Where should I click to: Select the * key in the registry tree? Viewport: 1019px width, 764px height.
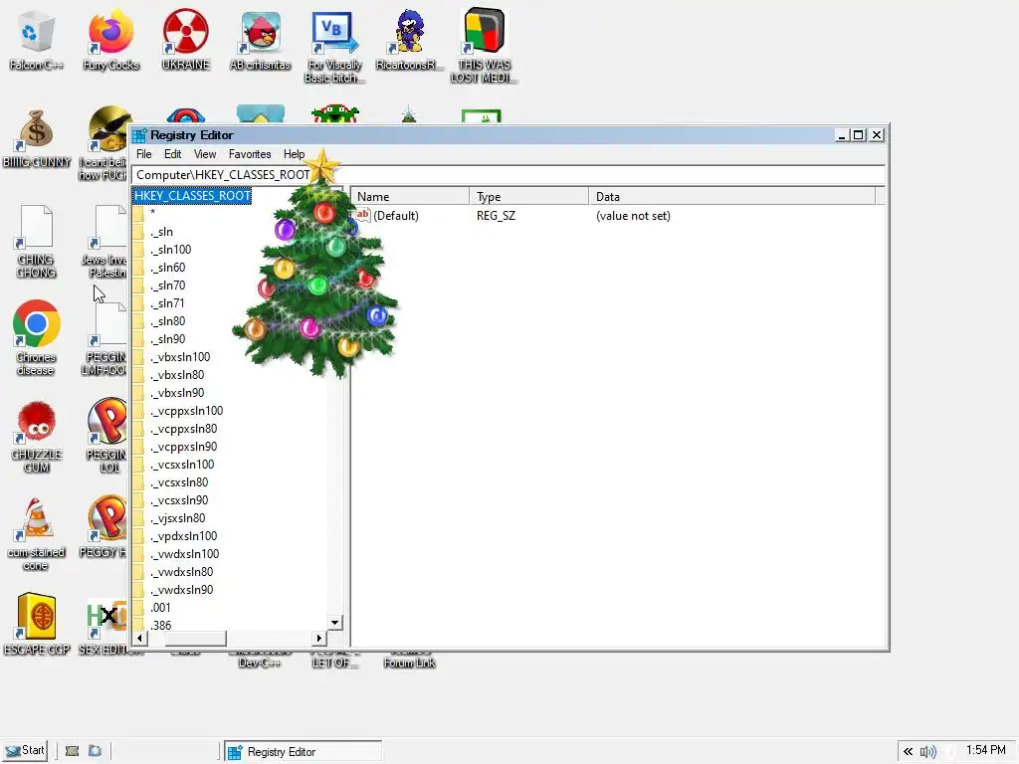pyautogui.click(x=152, y=213)
